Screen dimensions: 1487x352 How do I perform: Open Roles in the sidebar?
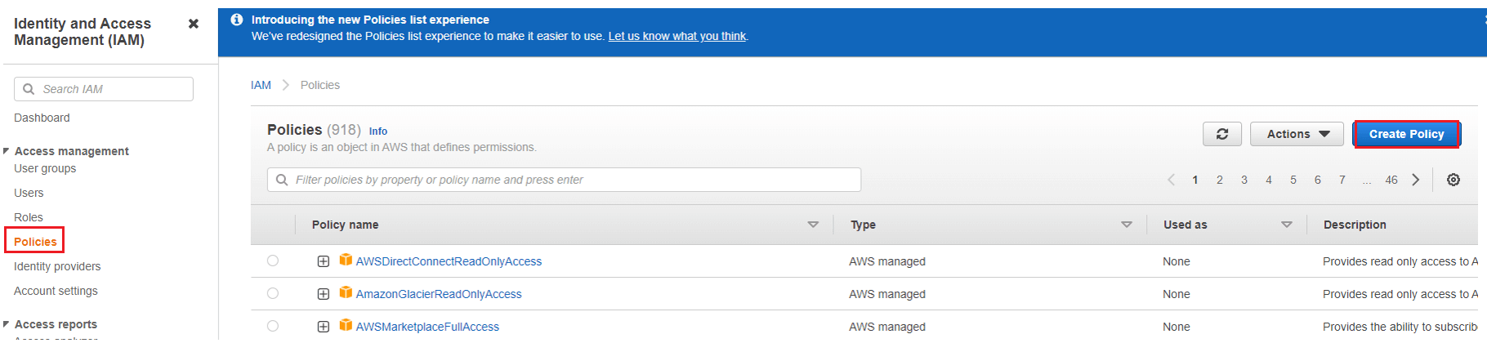tap(29, 217)
